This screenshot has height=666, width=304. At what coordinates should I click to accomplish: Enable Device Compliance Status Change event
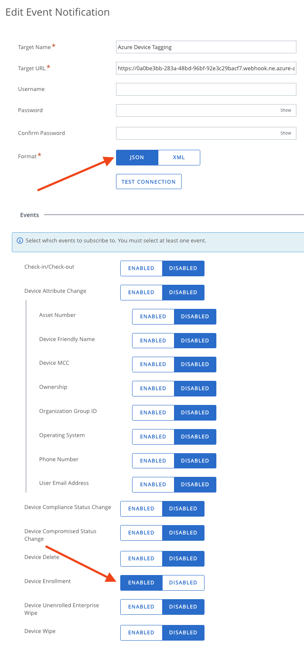pos(141,509)
